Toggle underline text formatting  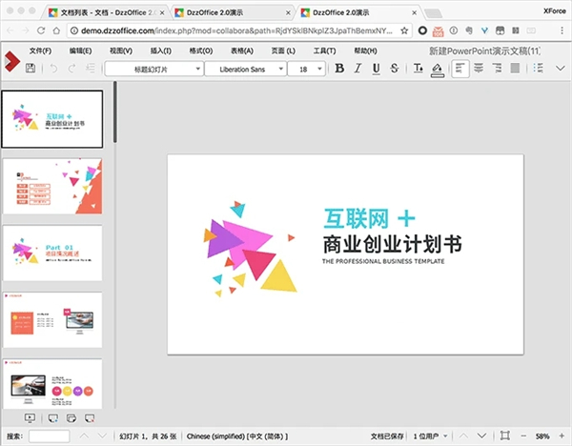(378, 69)
